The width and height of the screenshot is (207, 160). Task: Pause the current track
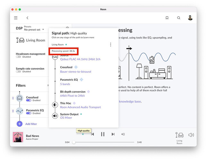tap(103, 134)
